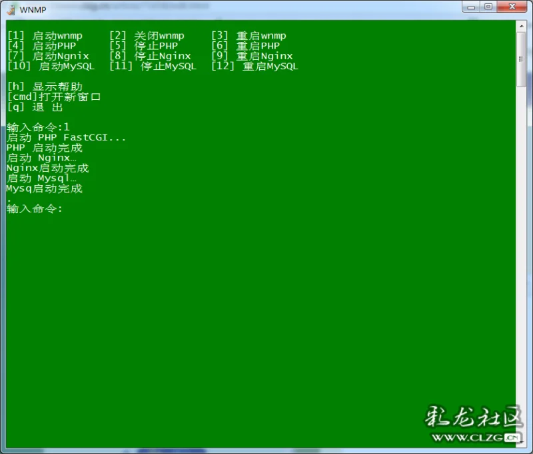Click the '[1] 启动wnmp' menu text
The image size is (533, 454).
[x=45, y=36]
